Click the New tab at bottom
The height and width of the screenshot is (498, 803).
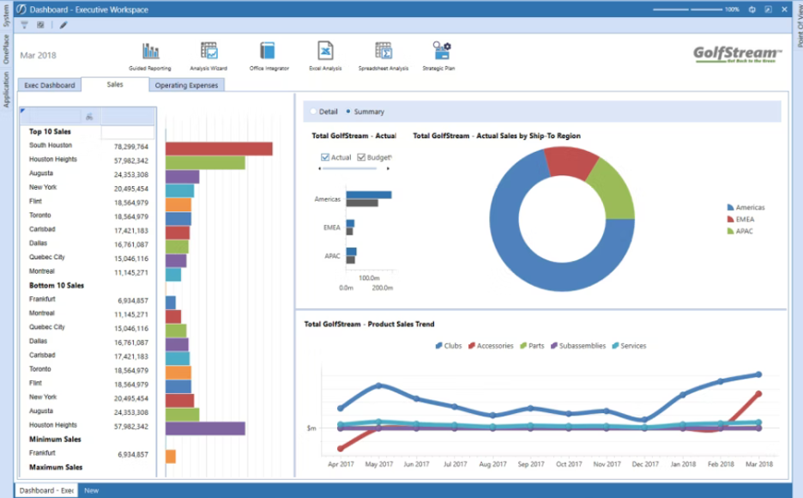[x=91, y=490]
